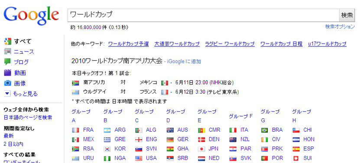This screenshot has width=358, height=163.
Task: Open the ワールドカップ予選 related keyword
Action: pos(128,44)
